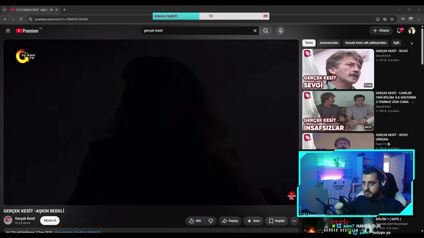Bookmark this page with the star

point(392,19)
